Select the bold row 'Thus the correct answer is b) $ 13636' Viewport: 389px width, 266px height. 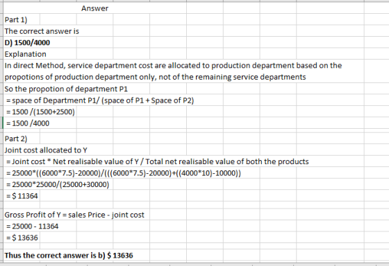pos(69,256)
